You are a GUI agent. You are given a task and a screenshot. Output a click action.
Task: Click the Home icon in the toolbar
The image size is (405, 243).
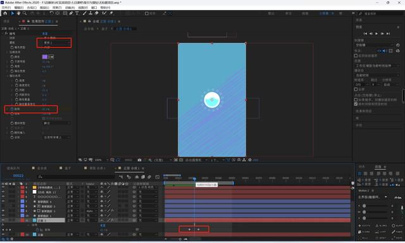point(5,13)
